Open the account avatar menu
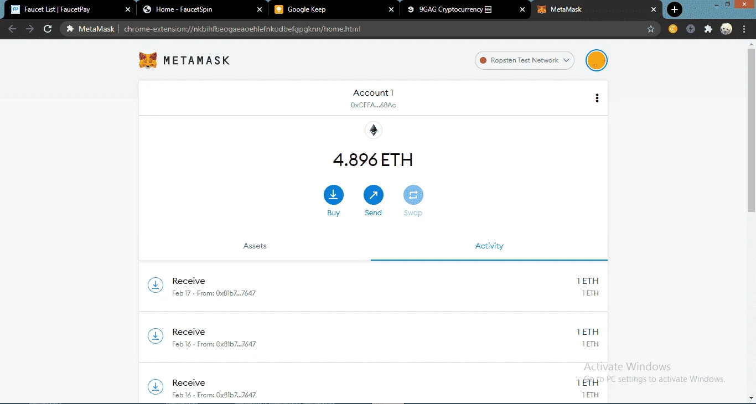The height and width of the screenshot is (404, 756). tap(596, 60)
